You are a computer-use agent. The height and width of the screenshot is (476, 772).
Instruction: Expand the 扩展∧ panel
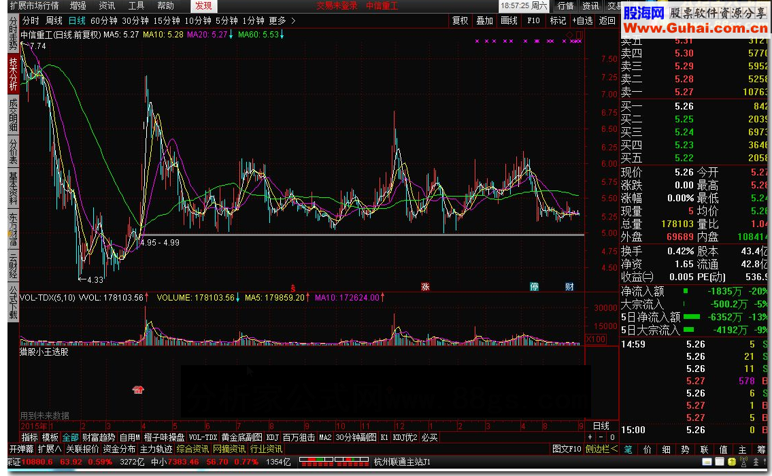tap(50, 449)
